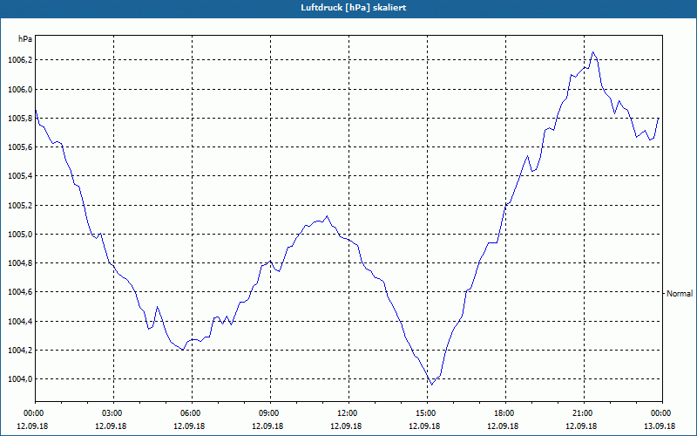Click the 1006,2 y-axis value
Image resolution: width=697 pixels, height=436 pixels.
(x=20, y=60)
